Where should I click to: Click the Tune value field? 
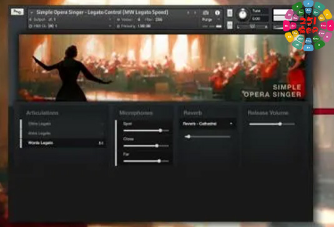pos(260,19)
